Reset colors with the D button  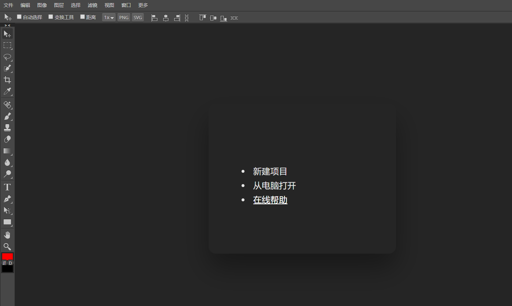(10, 263)
